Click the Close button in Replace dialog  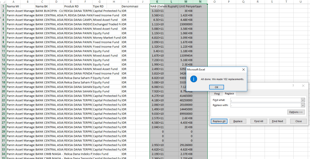click(298, 121)
